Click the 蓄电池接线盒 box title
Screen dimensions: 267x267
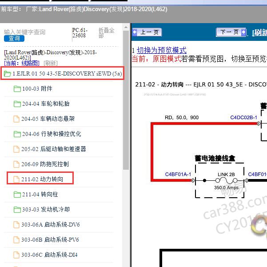pyautogui.click(x=215, y=158)
